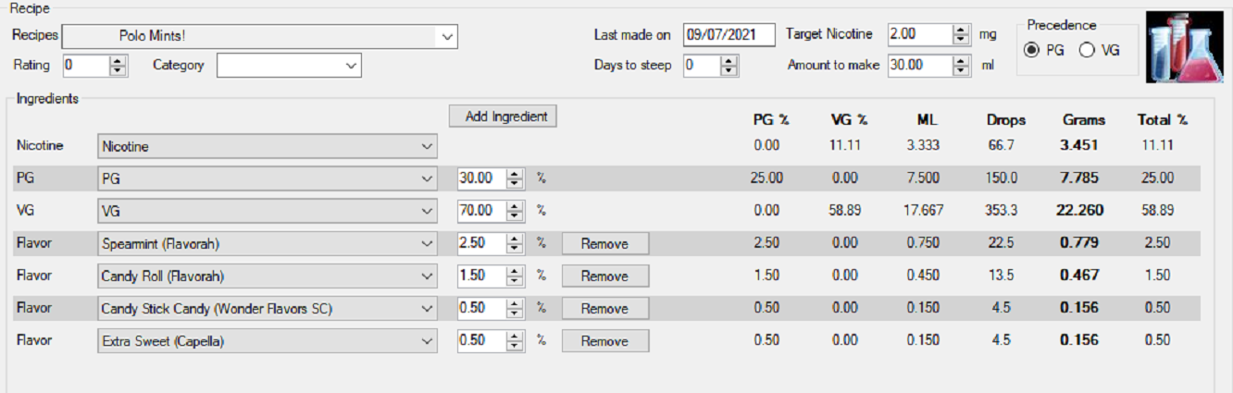
Task: Click the VG grams value 22.260
Action: tap(1080, 210)
